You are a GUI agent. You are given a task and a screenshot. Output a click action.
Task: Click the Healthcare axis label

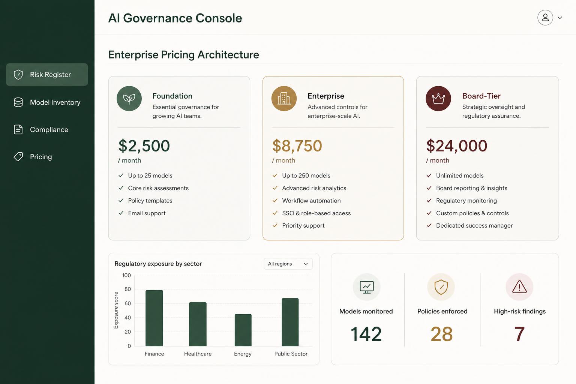pos(198,354)
